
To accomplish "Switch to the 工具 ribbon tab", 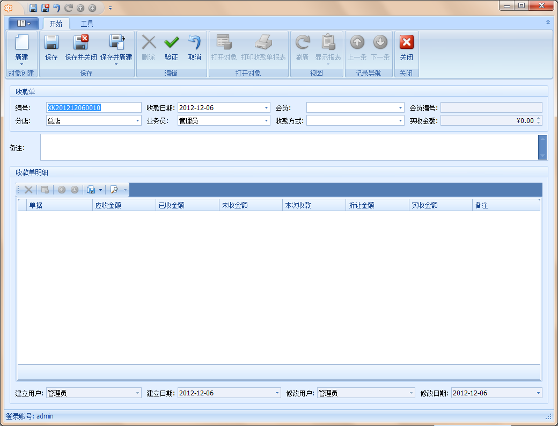I will (87, 24).
